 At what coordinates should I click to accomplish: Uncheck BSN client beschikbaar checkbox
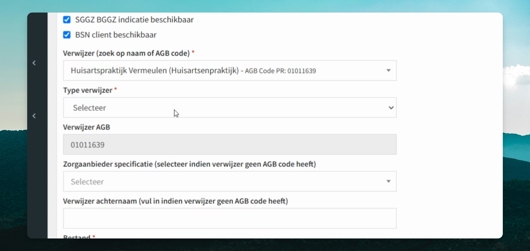(x=67, y=35)
